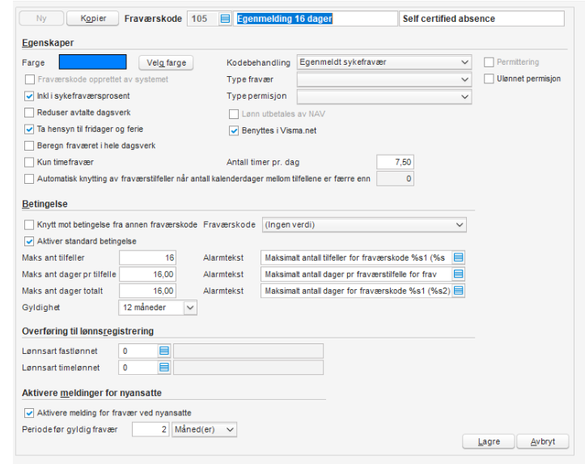
Task: Click lookup icon for Maks ant tilfeller alarmtekst
Action: 458,258
